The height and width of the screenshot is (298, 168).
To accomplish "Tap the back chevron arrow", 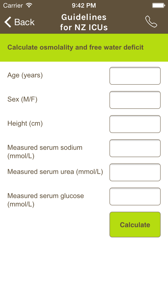I will 8,22.
